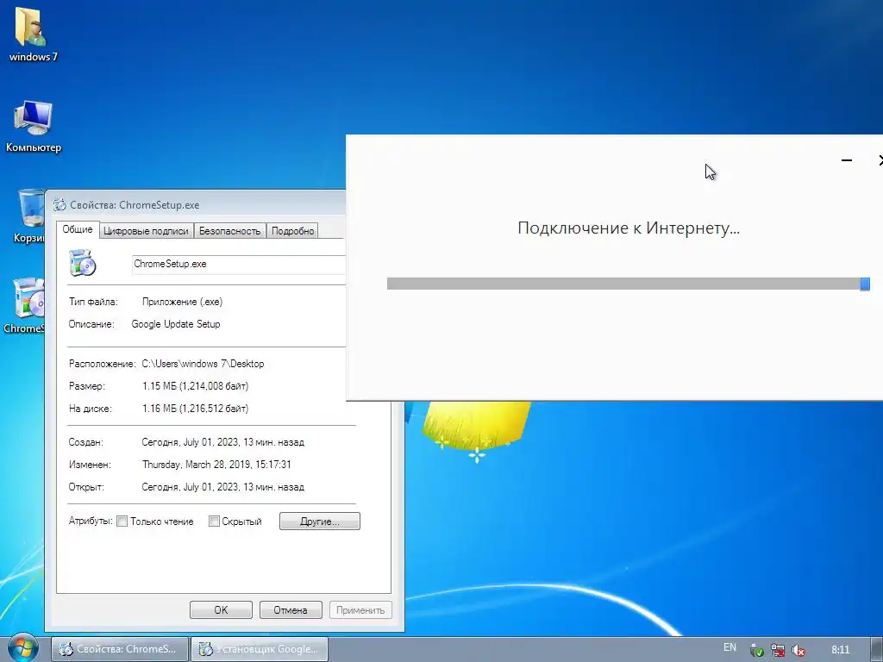Activate the Установщик Google taskbar button
883x662 pixels.
260,649
